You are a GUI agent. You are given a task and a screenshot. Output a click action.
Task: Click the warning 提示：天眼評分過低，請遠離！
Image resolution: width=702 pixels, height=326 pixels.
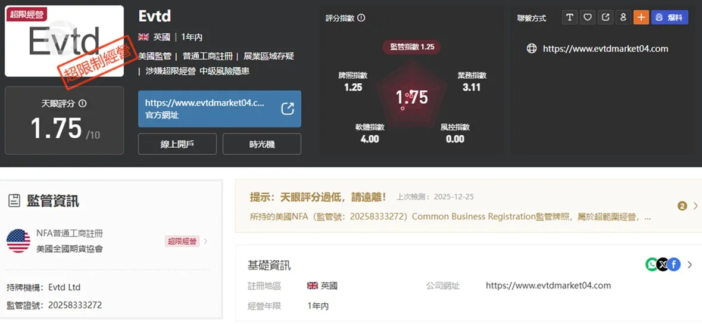coord(318,197)
